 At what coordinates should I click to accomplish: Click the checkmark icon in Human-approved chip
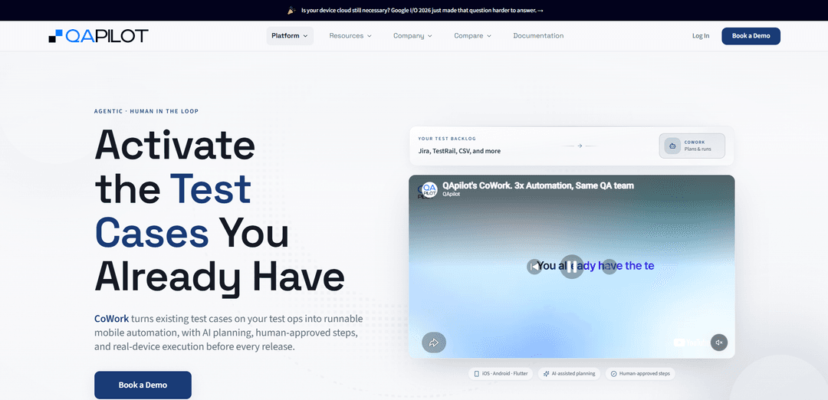tap(613, 374)
